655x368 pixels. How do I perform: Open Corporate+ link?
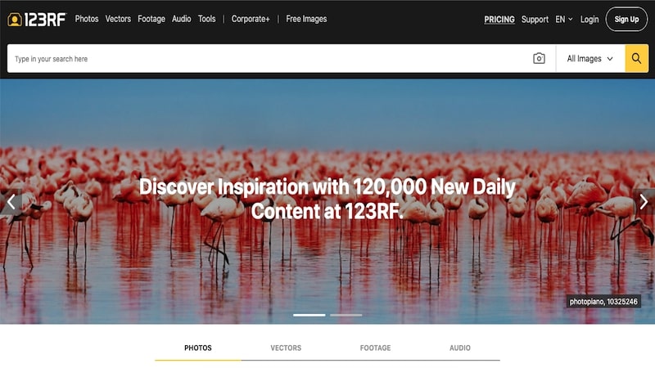[x=251, y=19]
